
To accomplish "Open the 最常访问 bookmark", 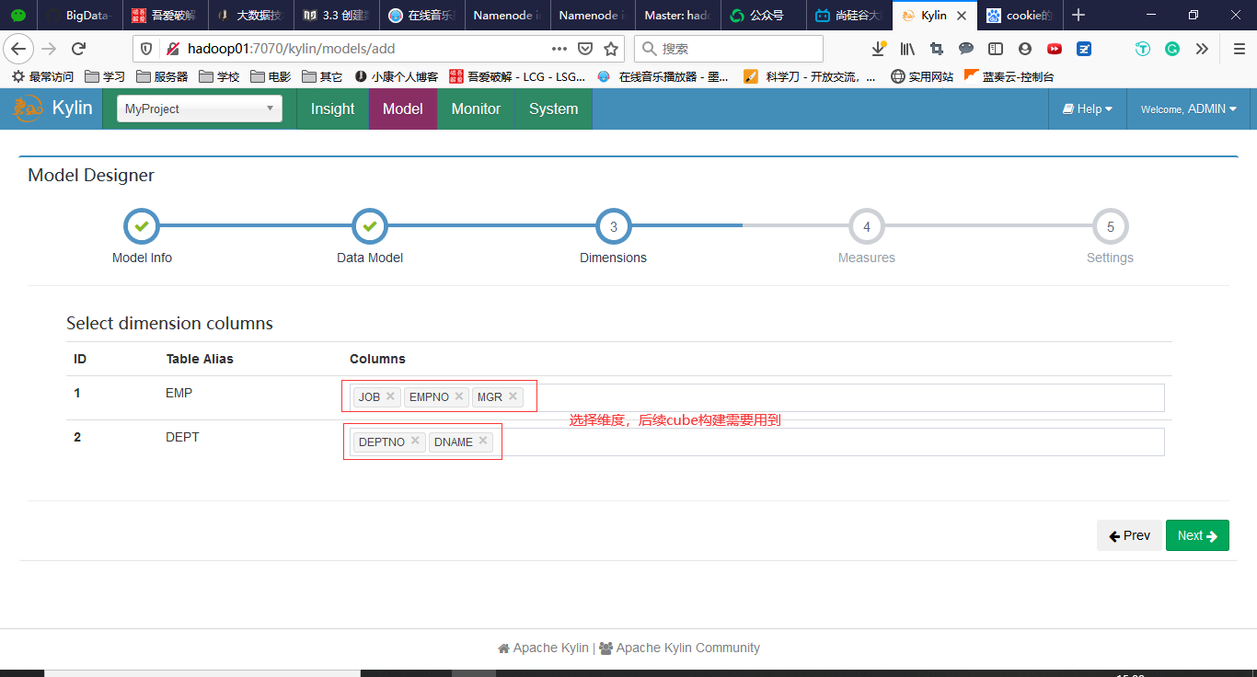I will click(x=42, y=76).
